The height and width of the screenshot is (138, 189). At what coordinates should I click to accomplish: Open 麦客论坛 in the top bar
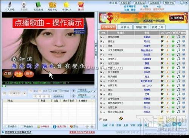[x=140, y=3]
